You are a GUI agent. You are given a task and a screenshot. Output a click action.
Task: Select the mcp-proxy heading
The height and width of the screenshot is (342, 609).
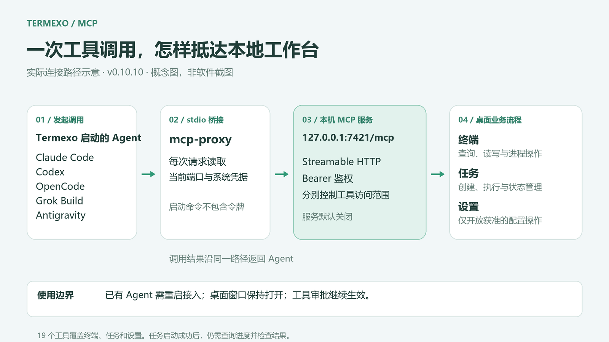pos(200,139)
